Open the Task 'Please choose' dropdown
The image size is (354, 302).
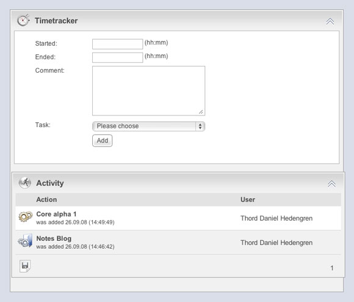[x=148, y=126]
